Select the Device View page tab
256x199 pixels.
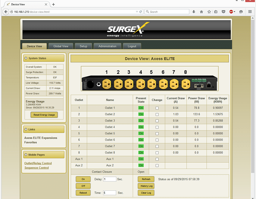(x=34, y=46)
